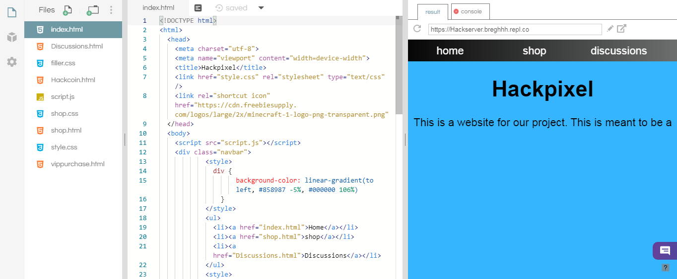Click the home link in preview navbar
The height and width of the screenshot is (279, 677).
pyautogui.click(x=450, y=51)
